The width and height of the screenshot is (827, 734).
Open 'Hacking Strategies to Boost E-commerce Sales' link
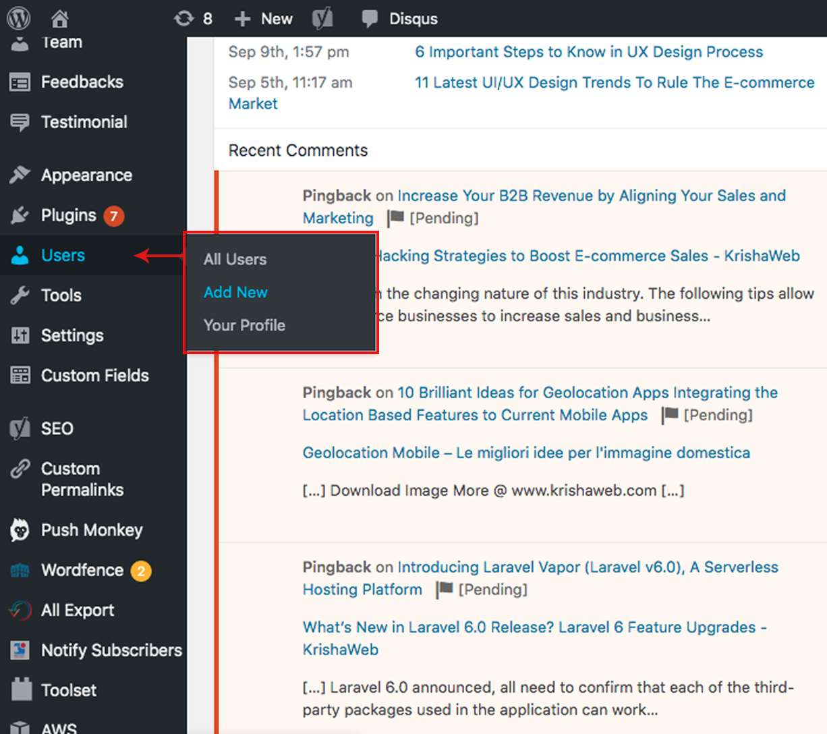click(588, 256)
